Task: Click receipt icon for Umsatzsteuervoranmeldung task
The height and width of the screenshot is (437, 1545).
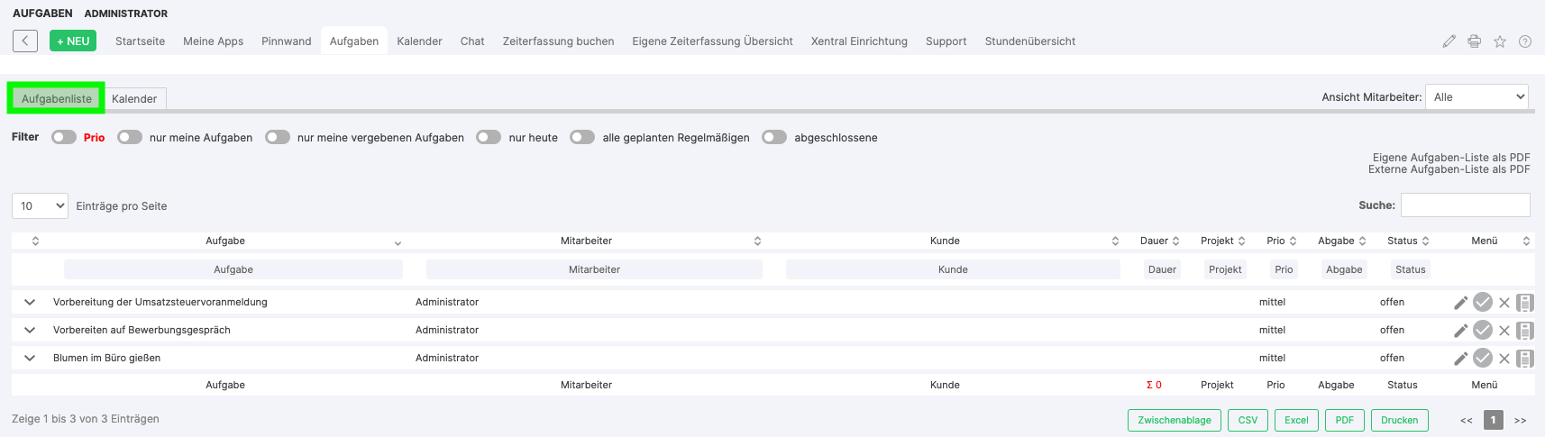Action: coord(1524,303)
